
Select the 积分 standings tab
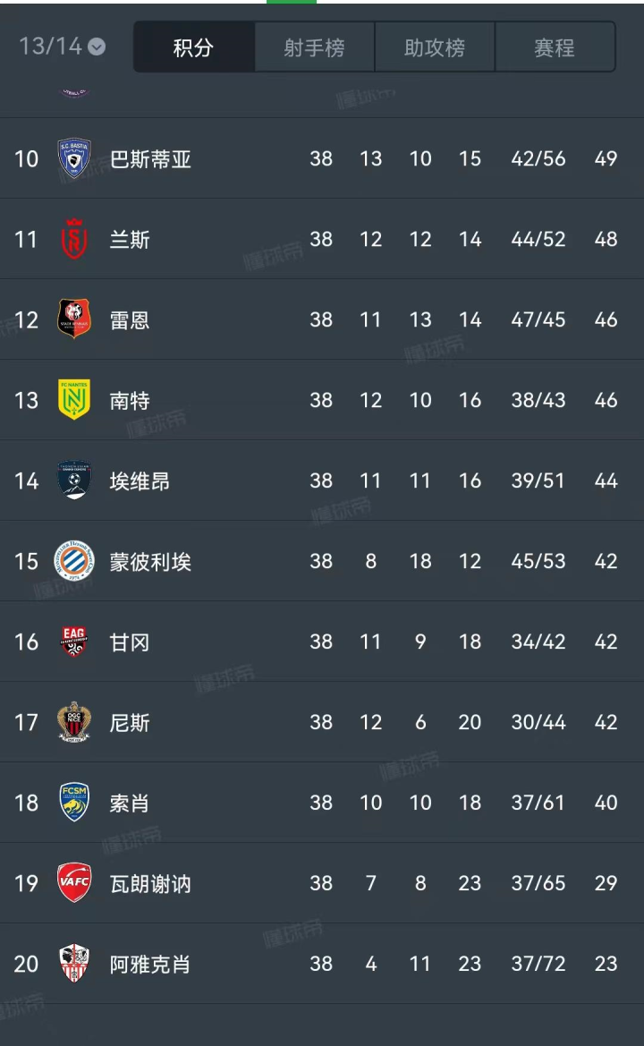coord(193,47)
